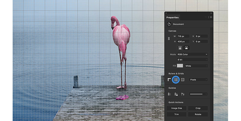The image size is (241, 121).
Task: Click the view guides icon
Action: click(170, 94)
